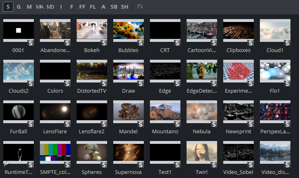Click S badge on CRT thumbnail

click(177, 43)
